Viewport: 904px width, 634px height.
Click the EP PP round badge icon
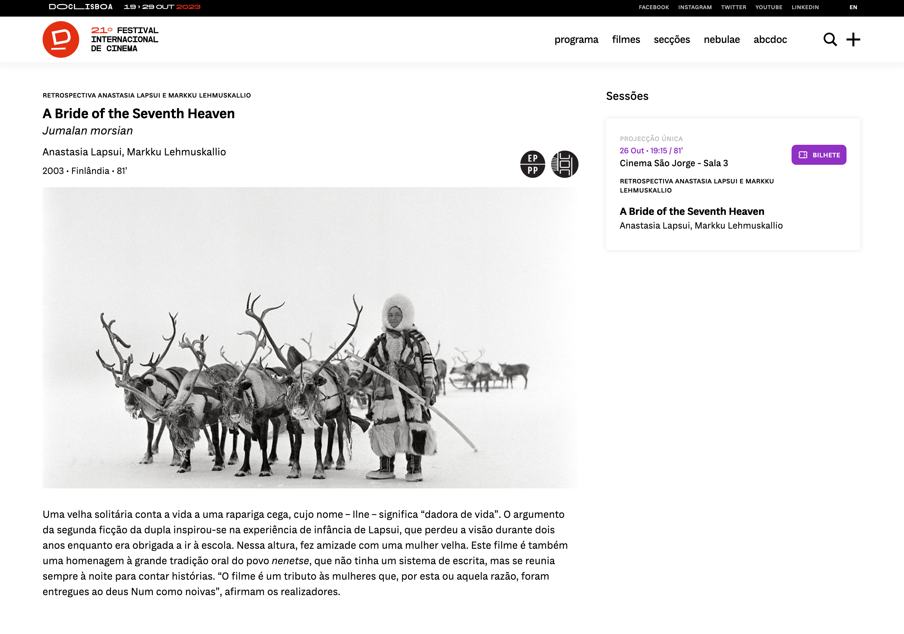tap(532, 164)
